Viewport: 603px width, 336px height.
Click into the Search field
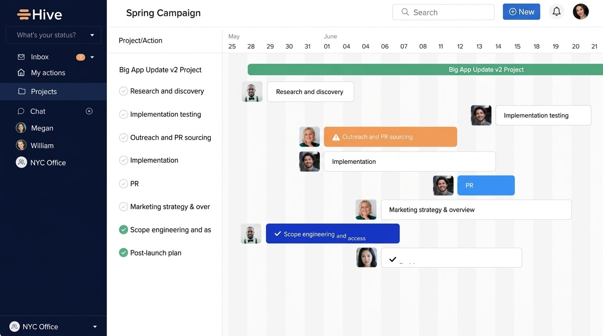(443, 12)
